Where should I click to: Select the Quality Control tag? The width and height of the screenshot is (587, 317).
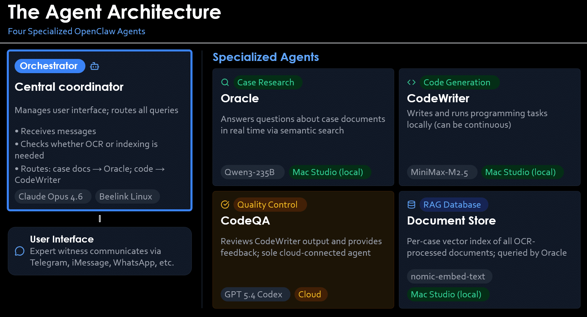click(x=270, y=205)
